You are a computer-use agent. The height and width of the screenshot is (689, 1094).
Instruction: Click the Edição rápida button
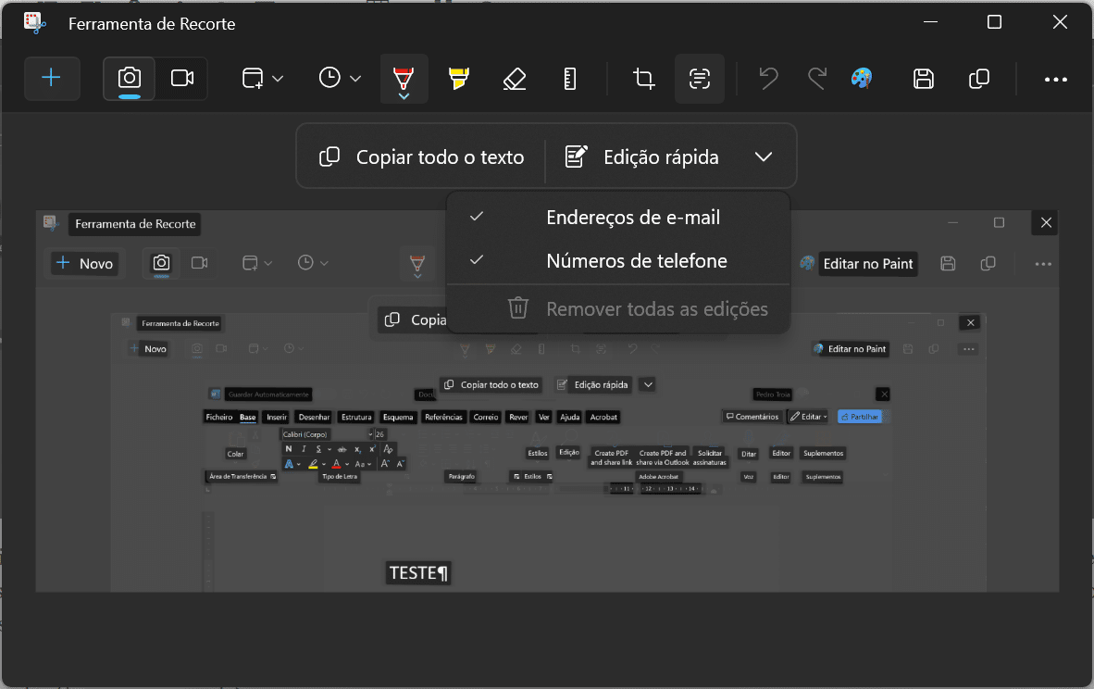pyautogui.click(x=642, y=157)
